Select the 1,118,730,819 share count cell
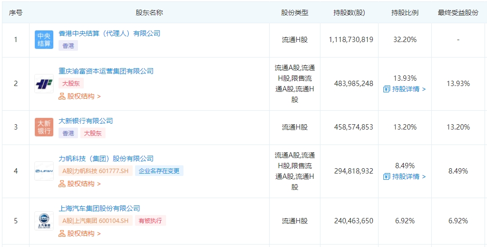The width and height of the screenshot is (487, 247). coord(351,40)
